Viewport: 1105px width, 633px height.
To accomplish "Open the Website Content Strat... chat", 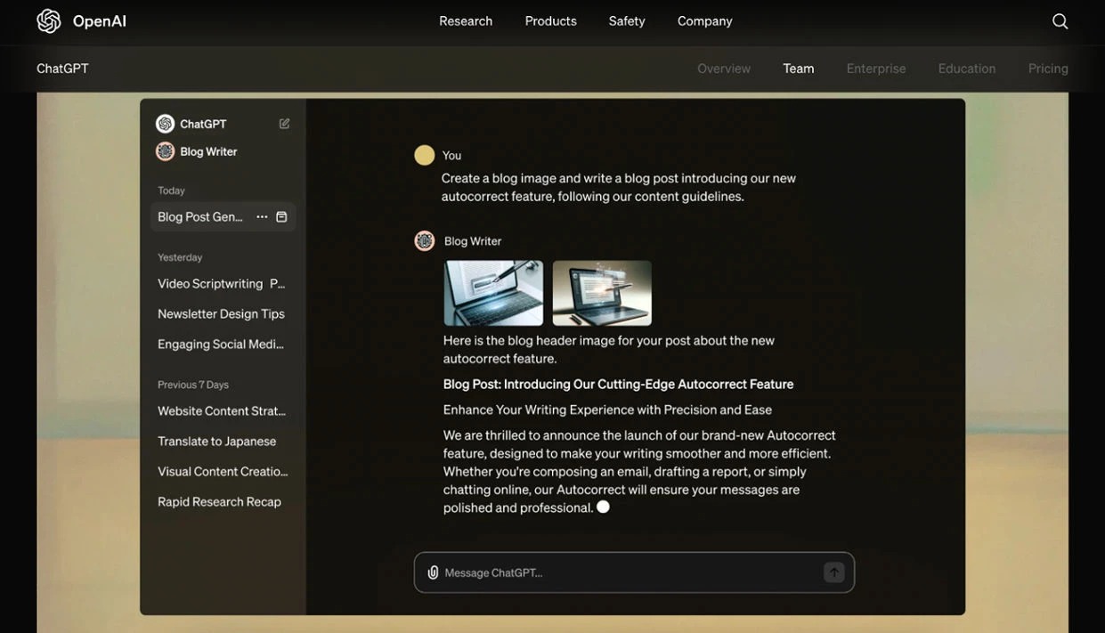I will click(222, 411).
